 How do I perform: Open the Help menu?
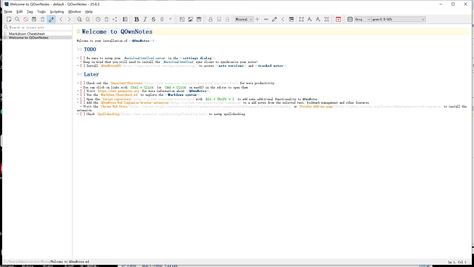pyautogui.click(x=89, y=12)
